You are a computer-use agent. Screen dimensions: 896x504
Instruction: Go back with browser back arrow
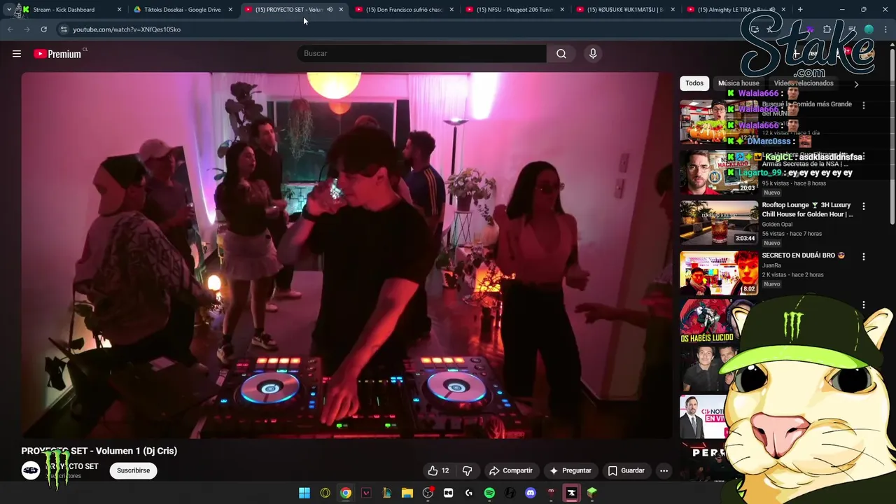[x=10, y=29]
